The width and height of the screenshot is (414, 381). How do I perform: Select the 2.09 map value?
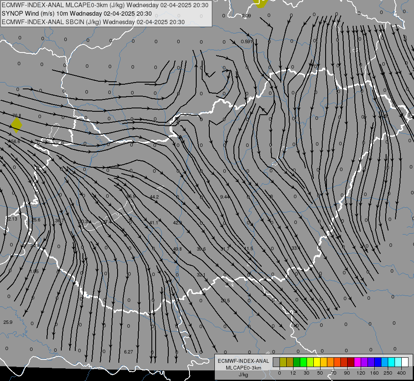(x=247, y=16)
